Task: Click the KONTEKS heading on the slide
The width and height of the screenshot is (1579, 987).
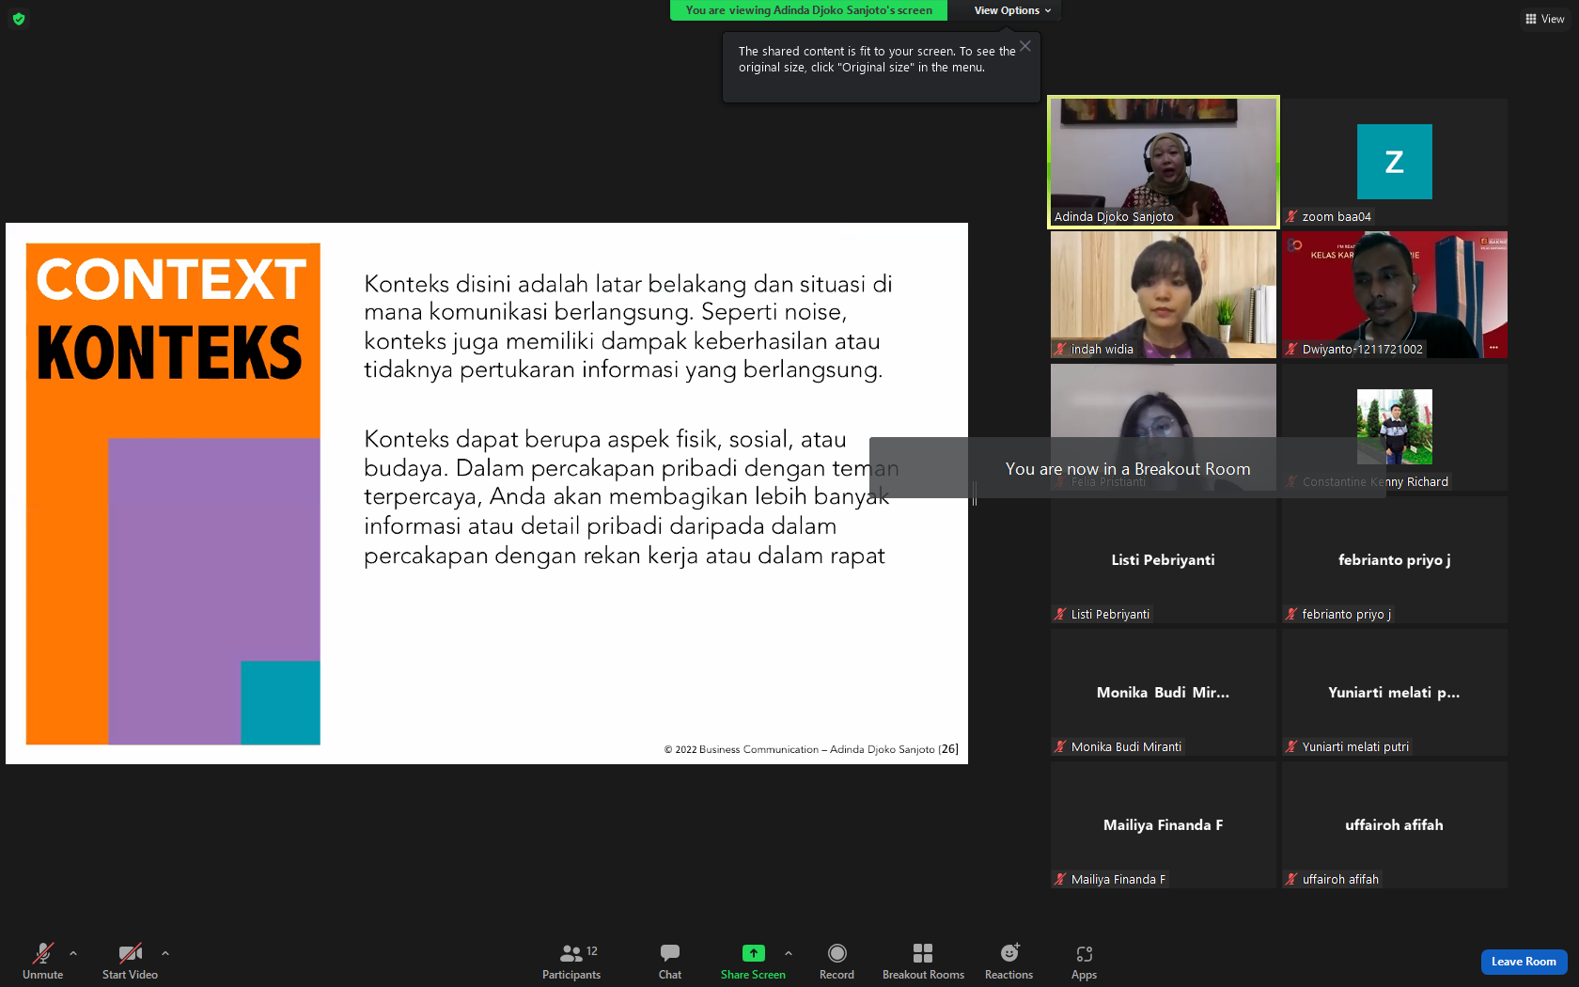Action: pyautogui.click(x=170, y=353)
